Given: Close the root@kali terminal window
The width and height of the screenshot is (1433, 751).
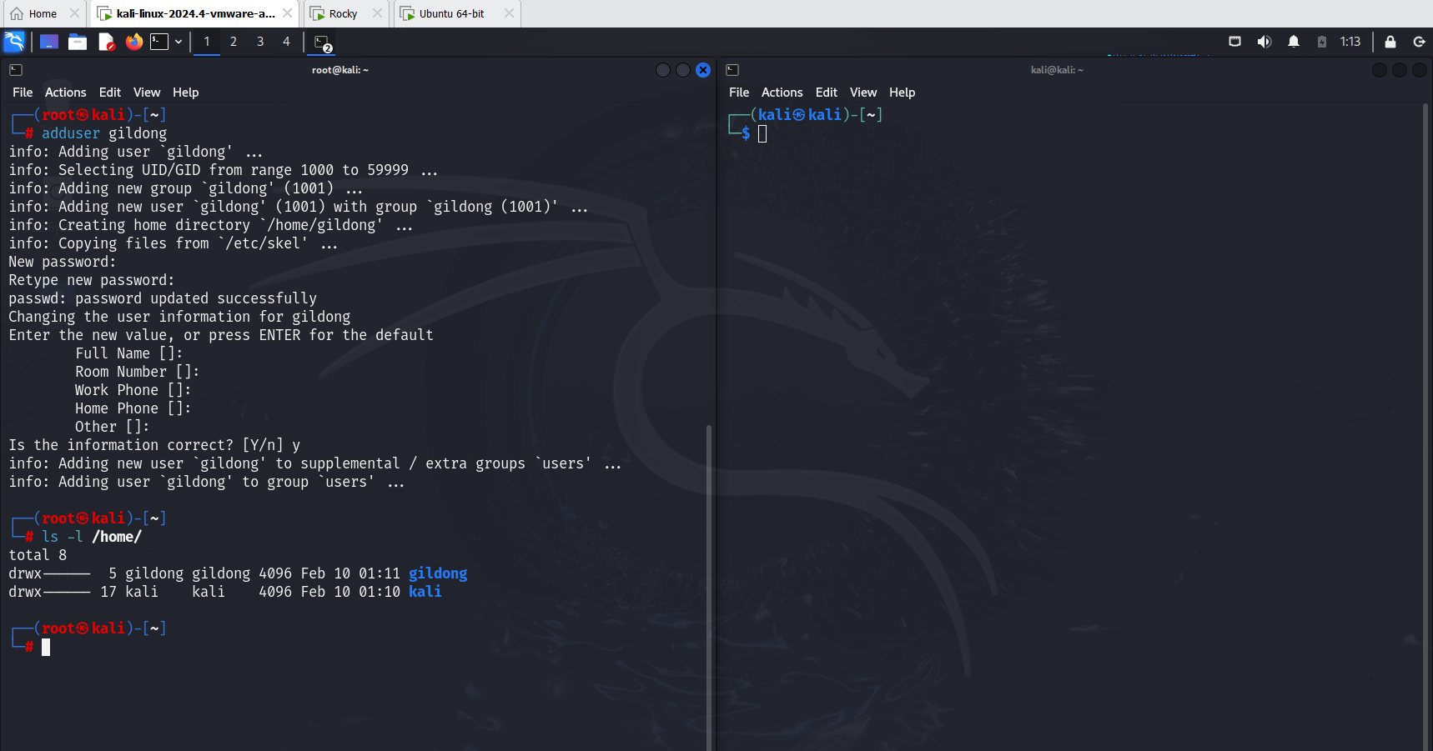Looking at the screenshot, I should [x=703, y=70].
